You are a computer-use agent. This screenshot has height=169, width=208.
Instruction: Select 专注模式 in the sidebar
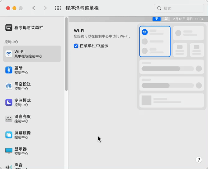click(x=32, y=103)
